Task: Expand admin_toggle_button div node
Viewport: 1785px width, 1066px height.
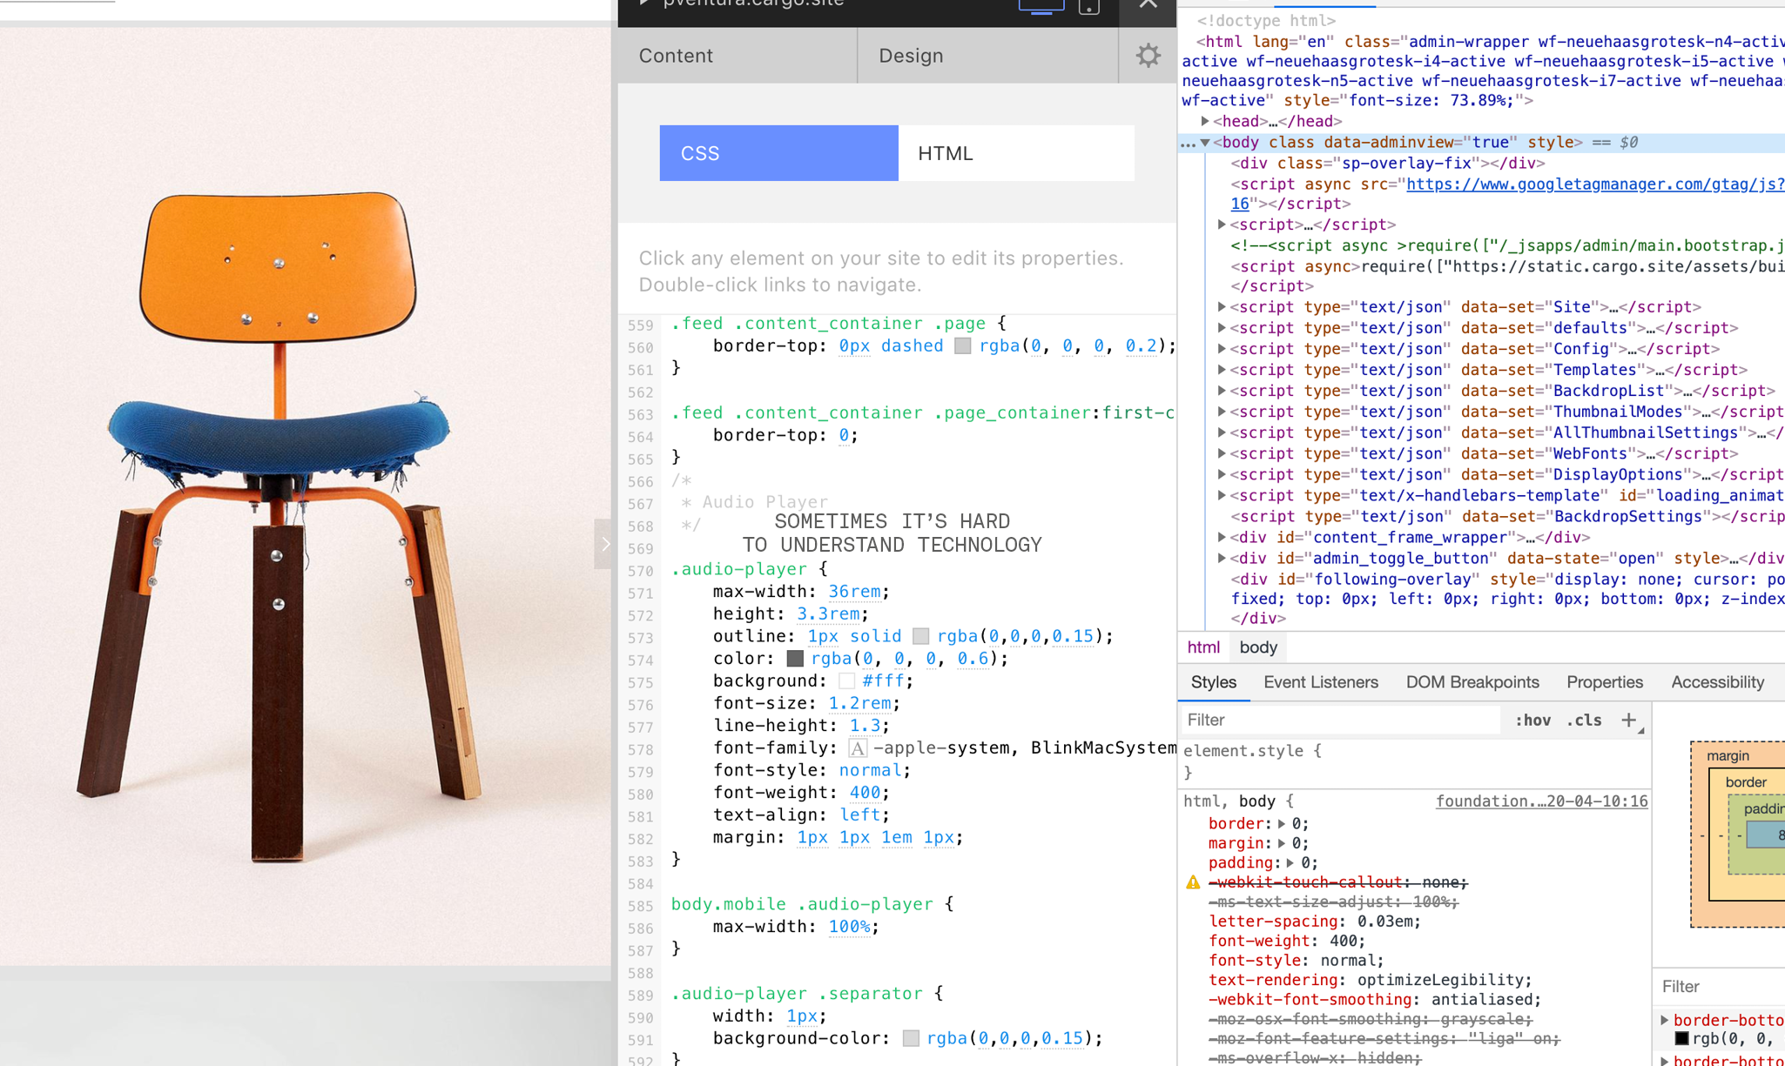Action: click(x=1223, y=558)
